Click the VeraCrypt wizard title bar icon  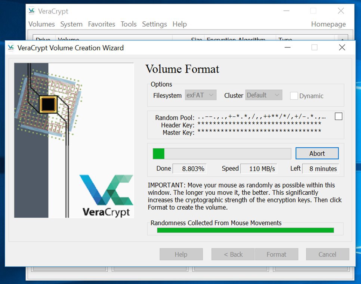pos(11,47)
